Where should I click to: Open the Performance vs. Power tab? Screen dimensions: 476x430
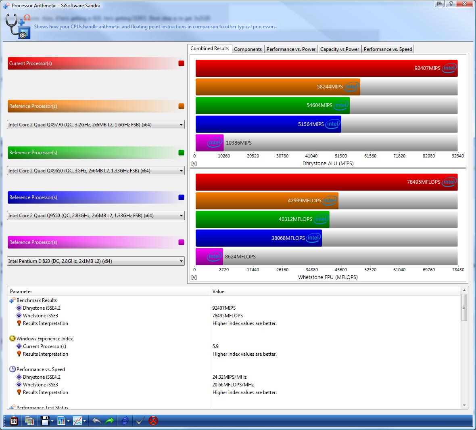point(291,49)
